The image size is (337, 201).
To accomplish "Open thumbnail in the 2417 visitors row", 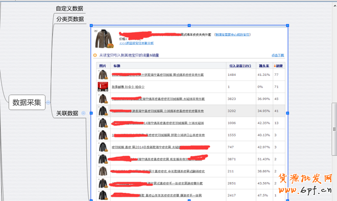I will click(x=103, y=195).
